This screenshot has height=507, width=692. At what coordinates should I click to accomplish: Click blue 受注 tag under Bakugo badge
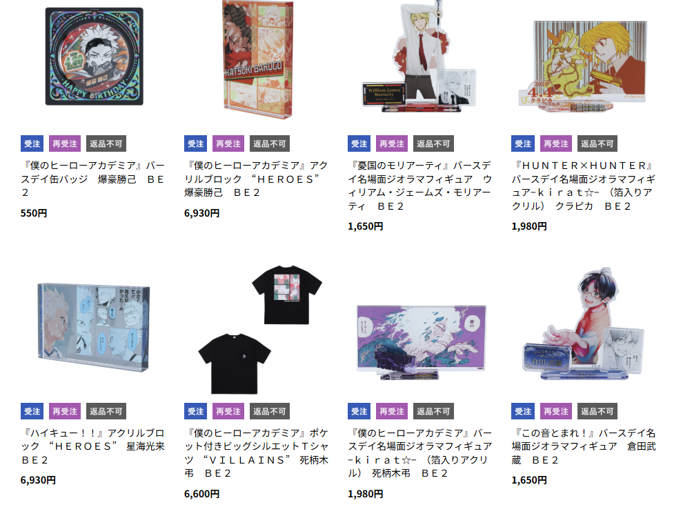(x=32, y=144)
